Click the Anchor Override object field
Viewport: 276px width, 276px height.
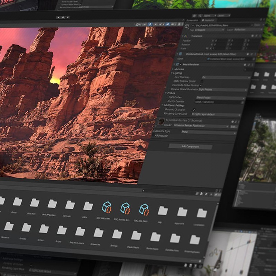[219, 102]
